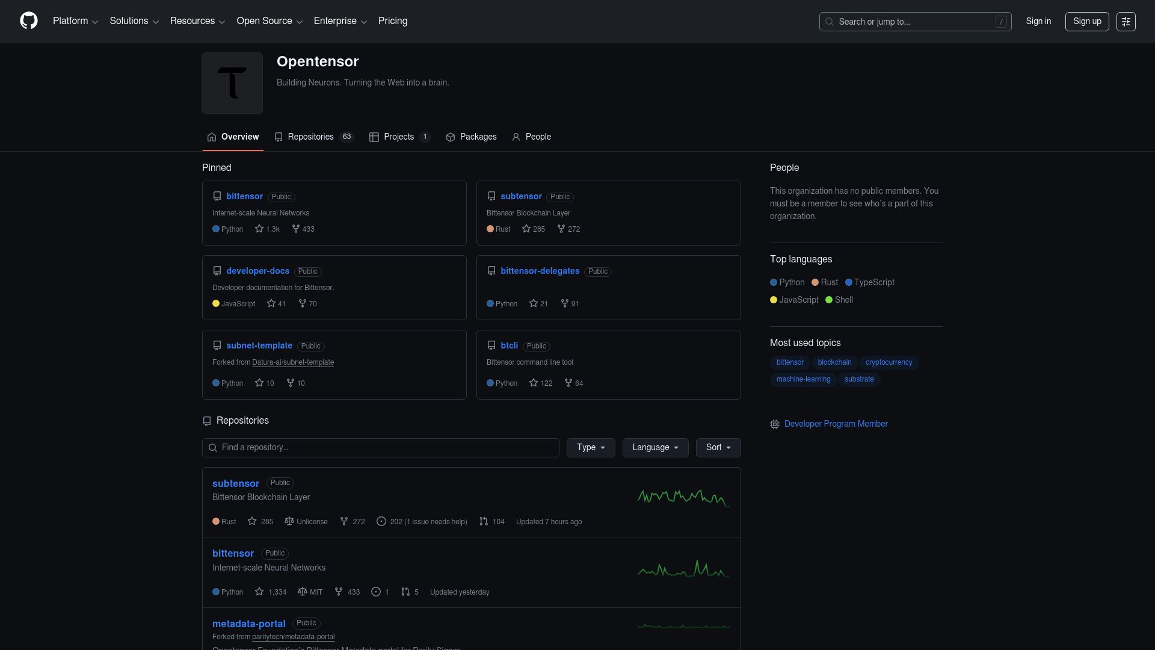Click the Python color dot under Top languages

pyautogui.click(x=774, y=282)
